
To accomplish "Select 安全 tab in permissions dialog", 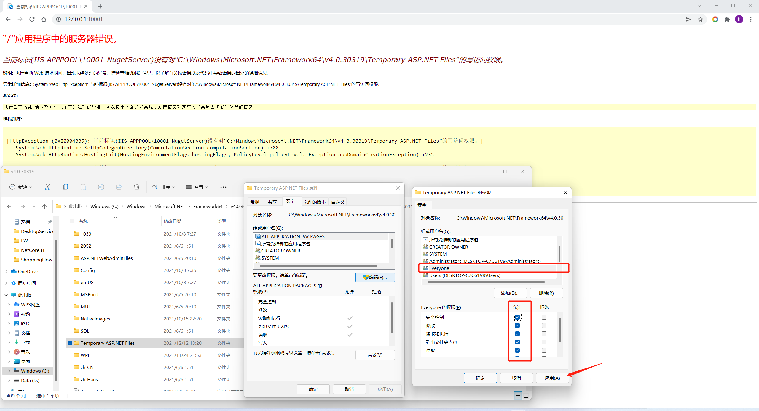I will [422, 205].
